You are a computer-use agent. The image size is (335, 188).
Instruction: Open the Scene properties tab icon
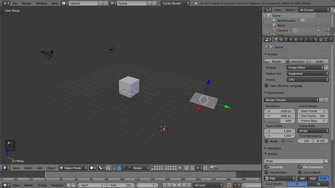pyautogui.click(x=286, y=40)
